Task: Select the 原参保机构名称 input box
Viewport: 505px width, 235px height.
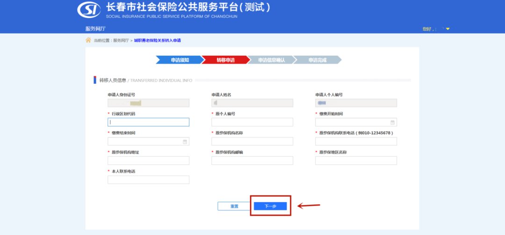Action: pos(252,141)
